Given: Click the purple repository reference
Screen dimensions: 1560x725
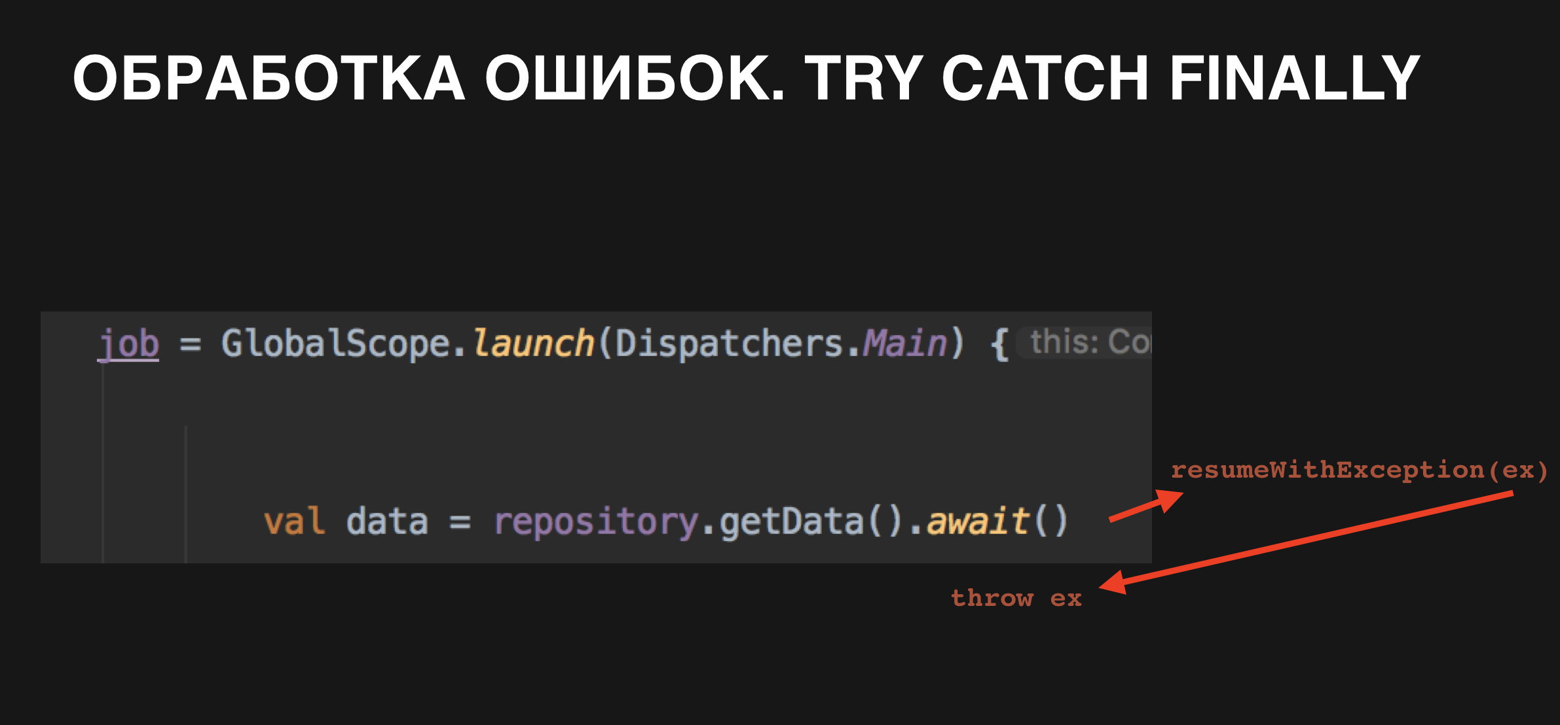Looking at the screenshot, I should pyautogui.click(x=596, y=523).
